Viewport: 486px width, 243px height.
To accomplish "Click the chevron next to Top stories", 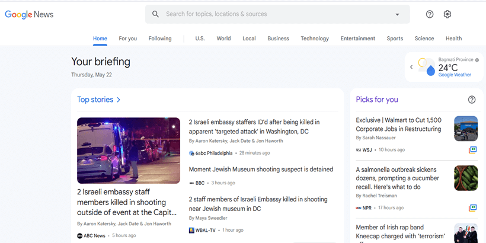I will 119,100.
